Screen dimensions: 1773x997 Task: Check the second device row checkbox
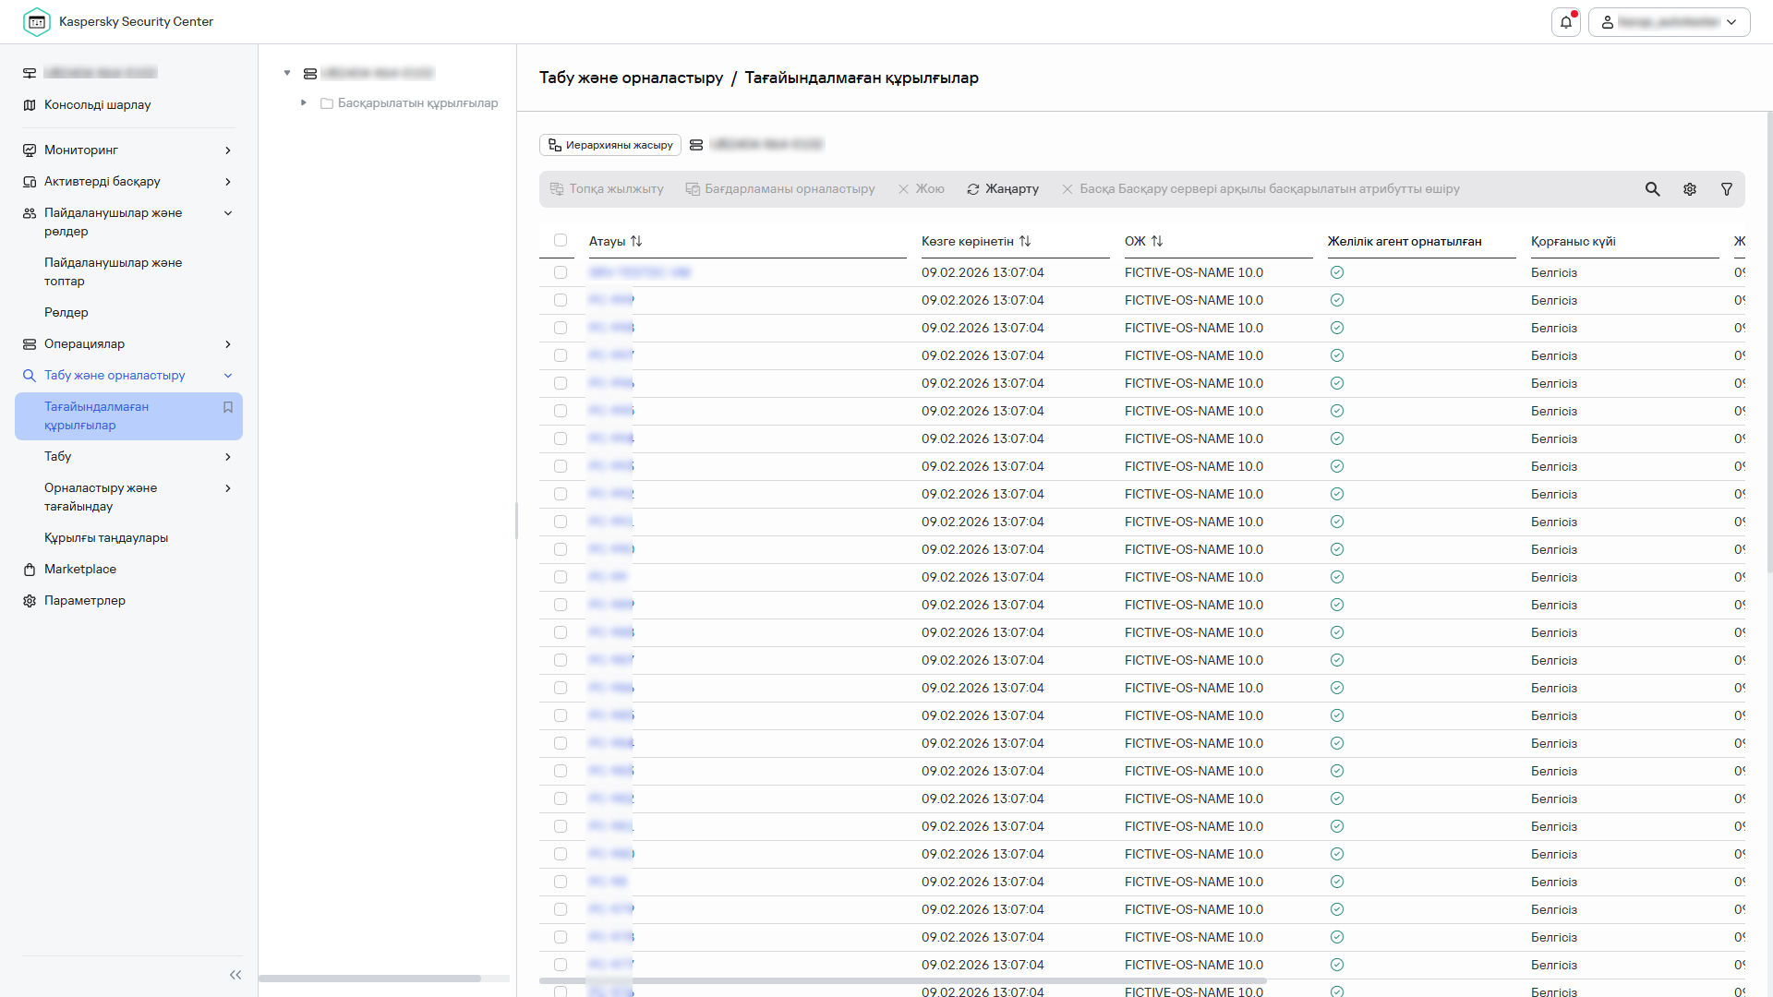tap(561, 300)
